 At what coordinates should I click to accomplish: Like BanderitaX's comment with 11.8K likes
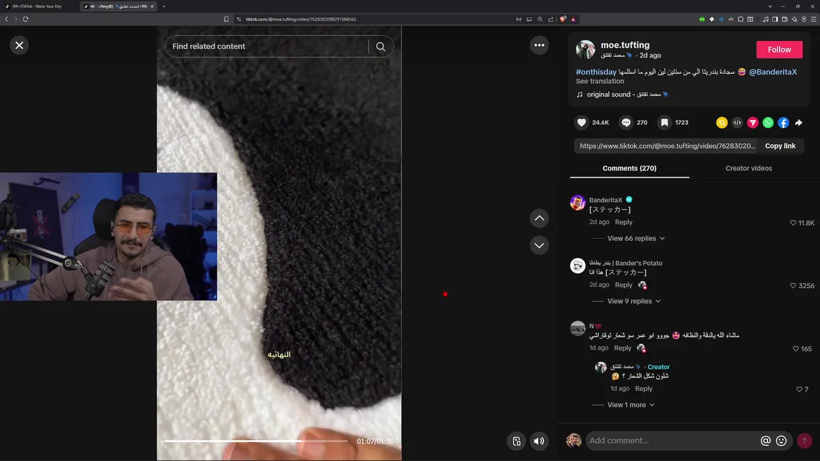(793, 223)
